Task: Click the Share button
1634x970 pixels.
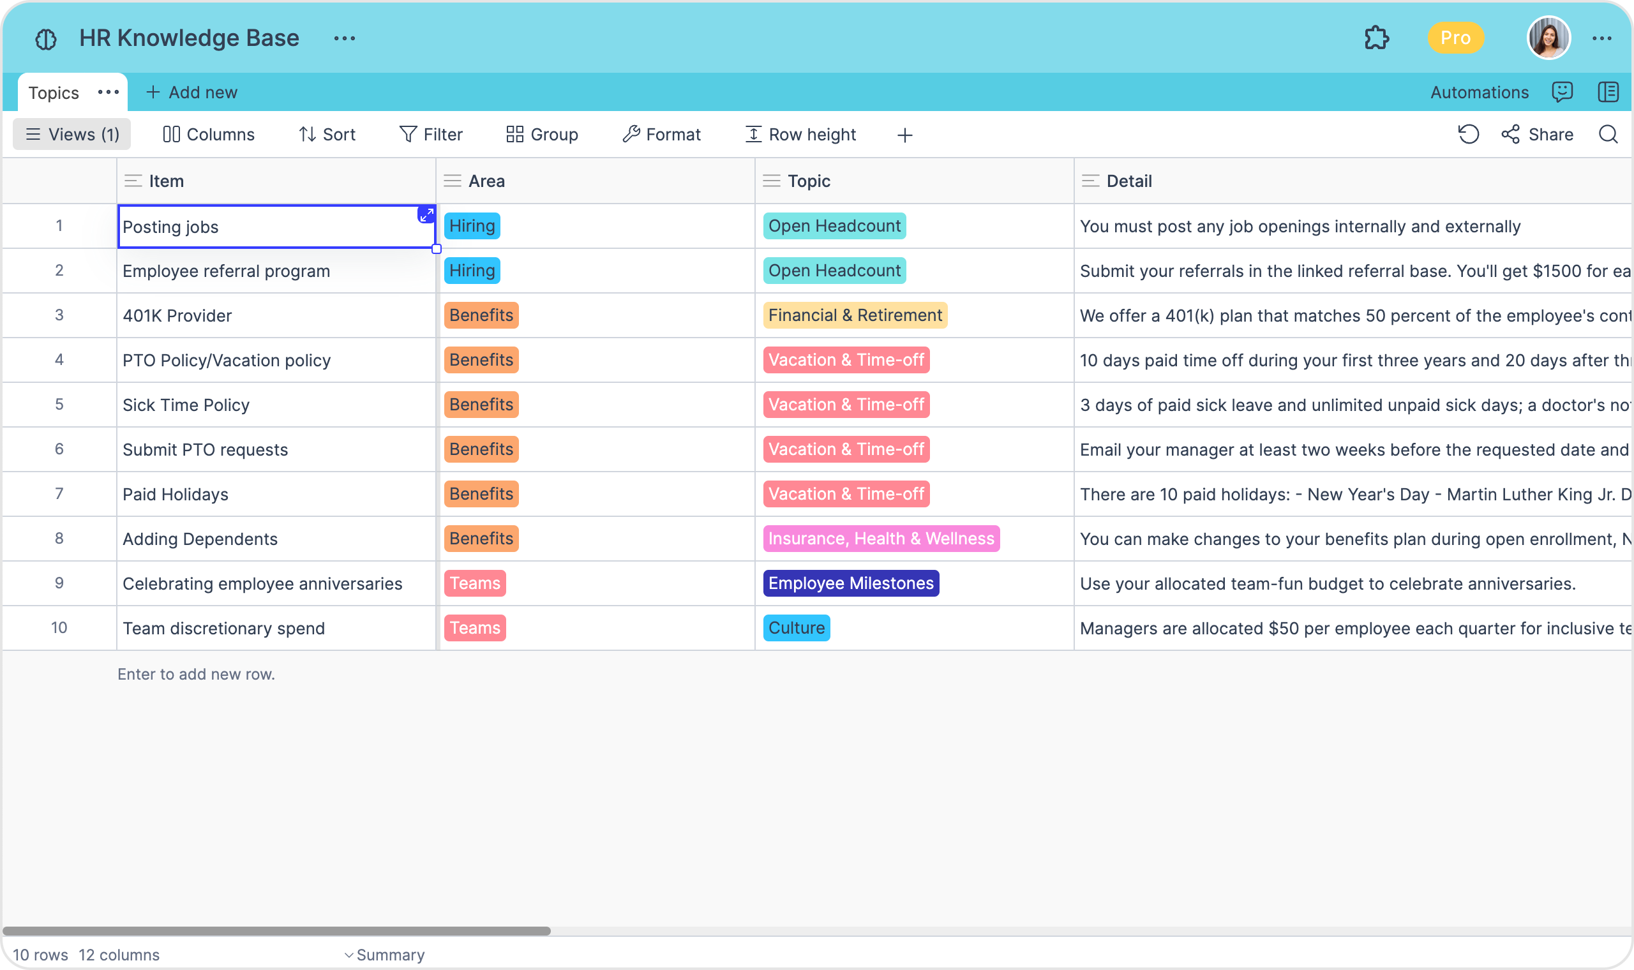Action: click(1537, 135)
